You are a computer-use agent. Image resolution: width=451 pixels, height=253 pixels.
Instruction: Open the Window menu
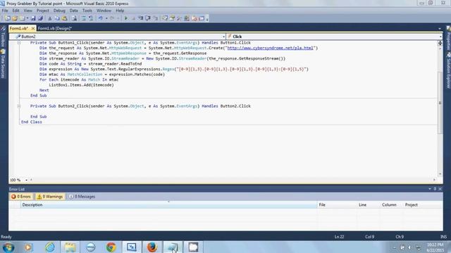(x=104, y=11)
